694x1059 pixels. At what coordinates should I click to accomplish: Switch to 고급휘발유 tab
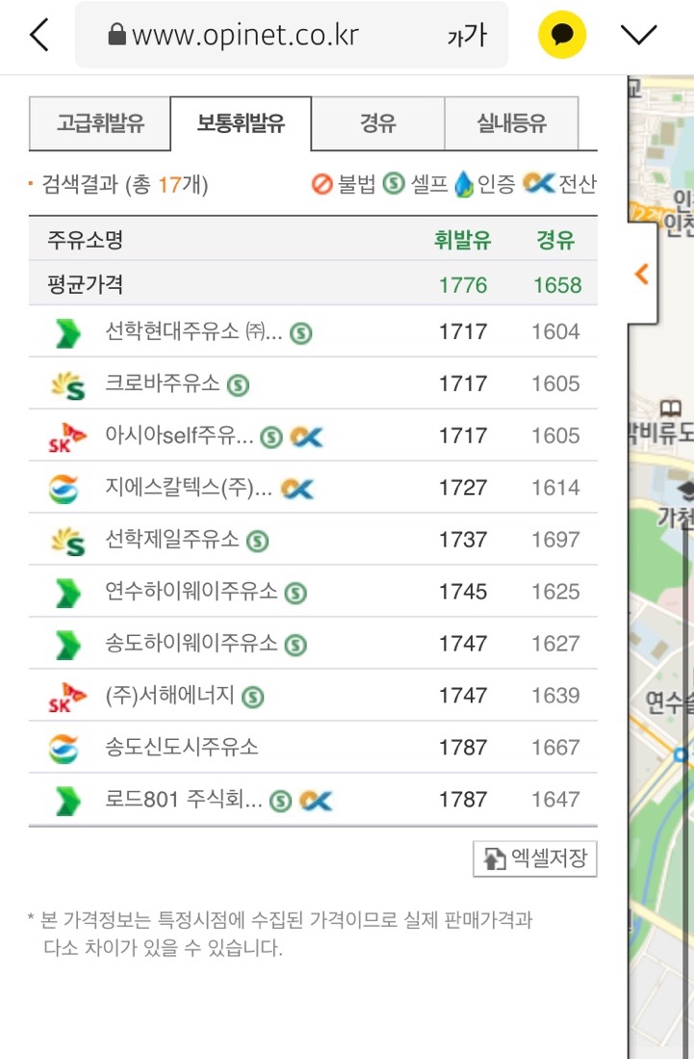[100, 123]
